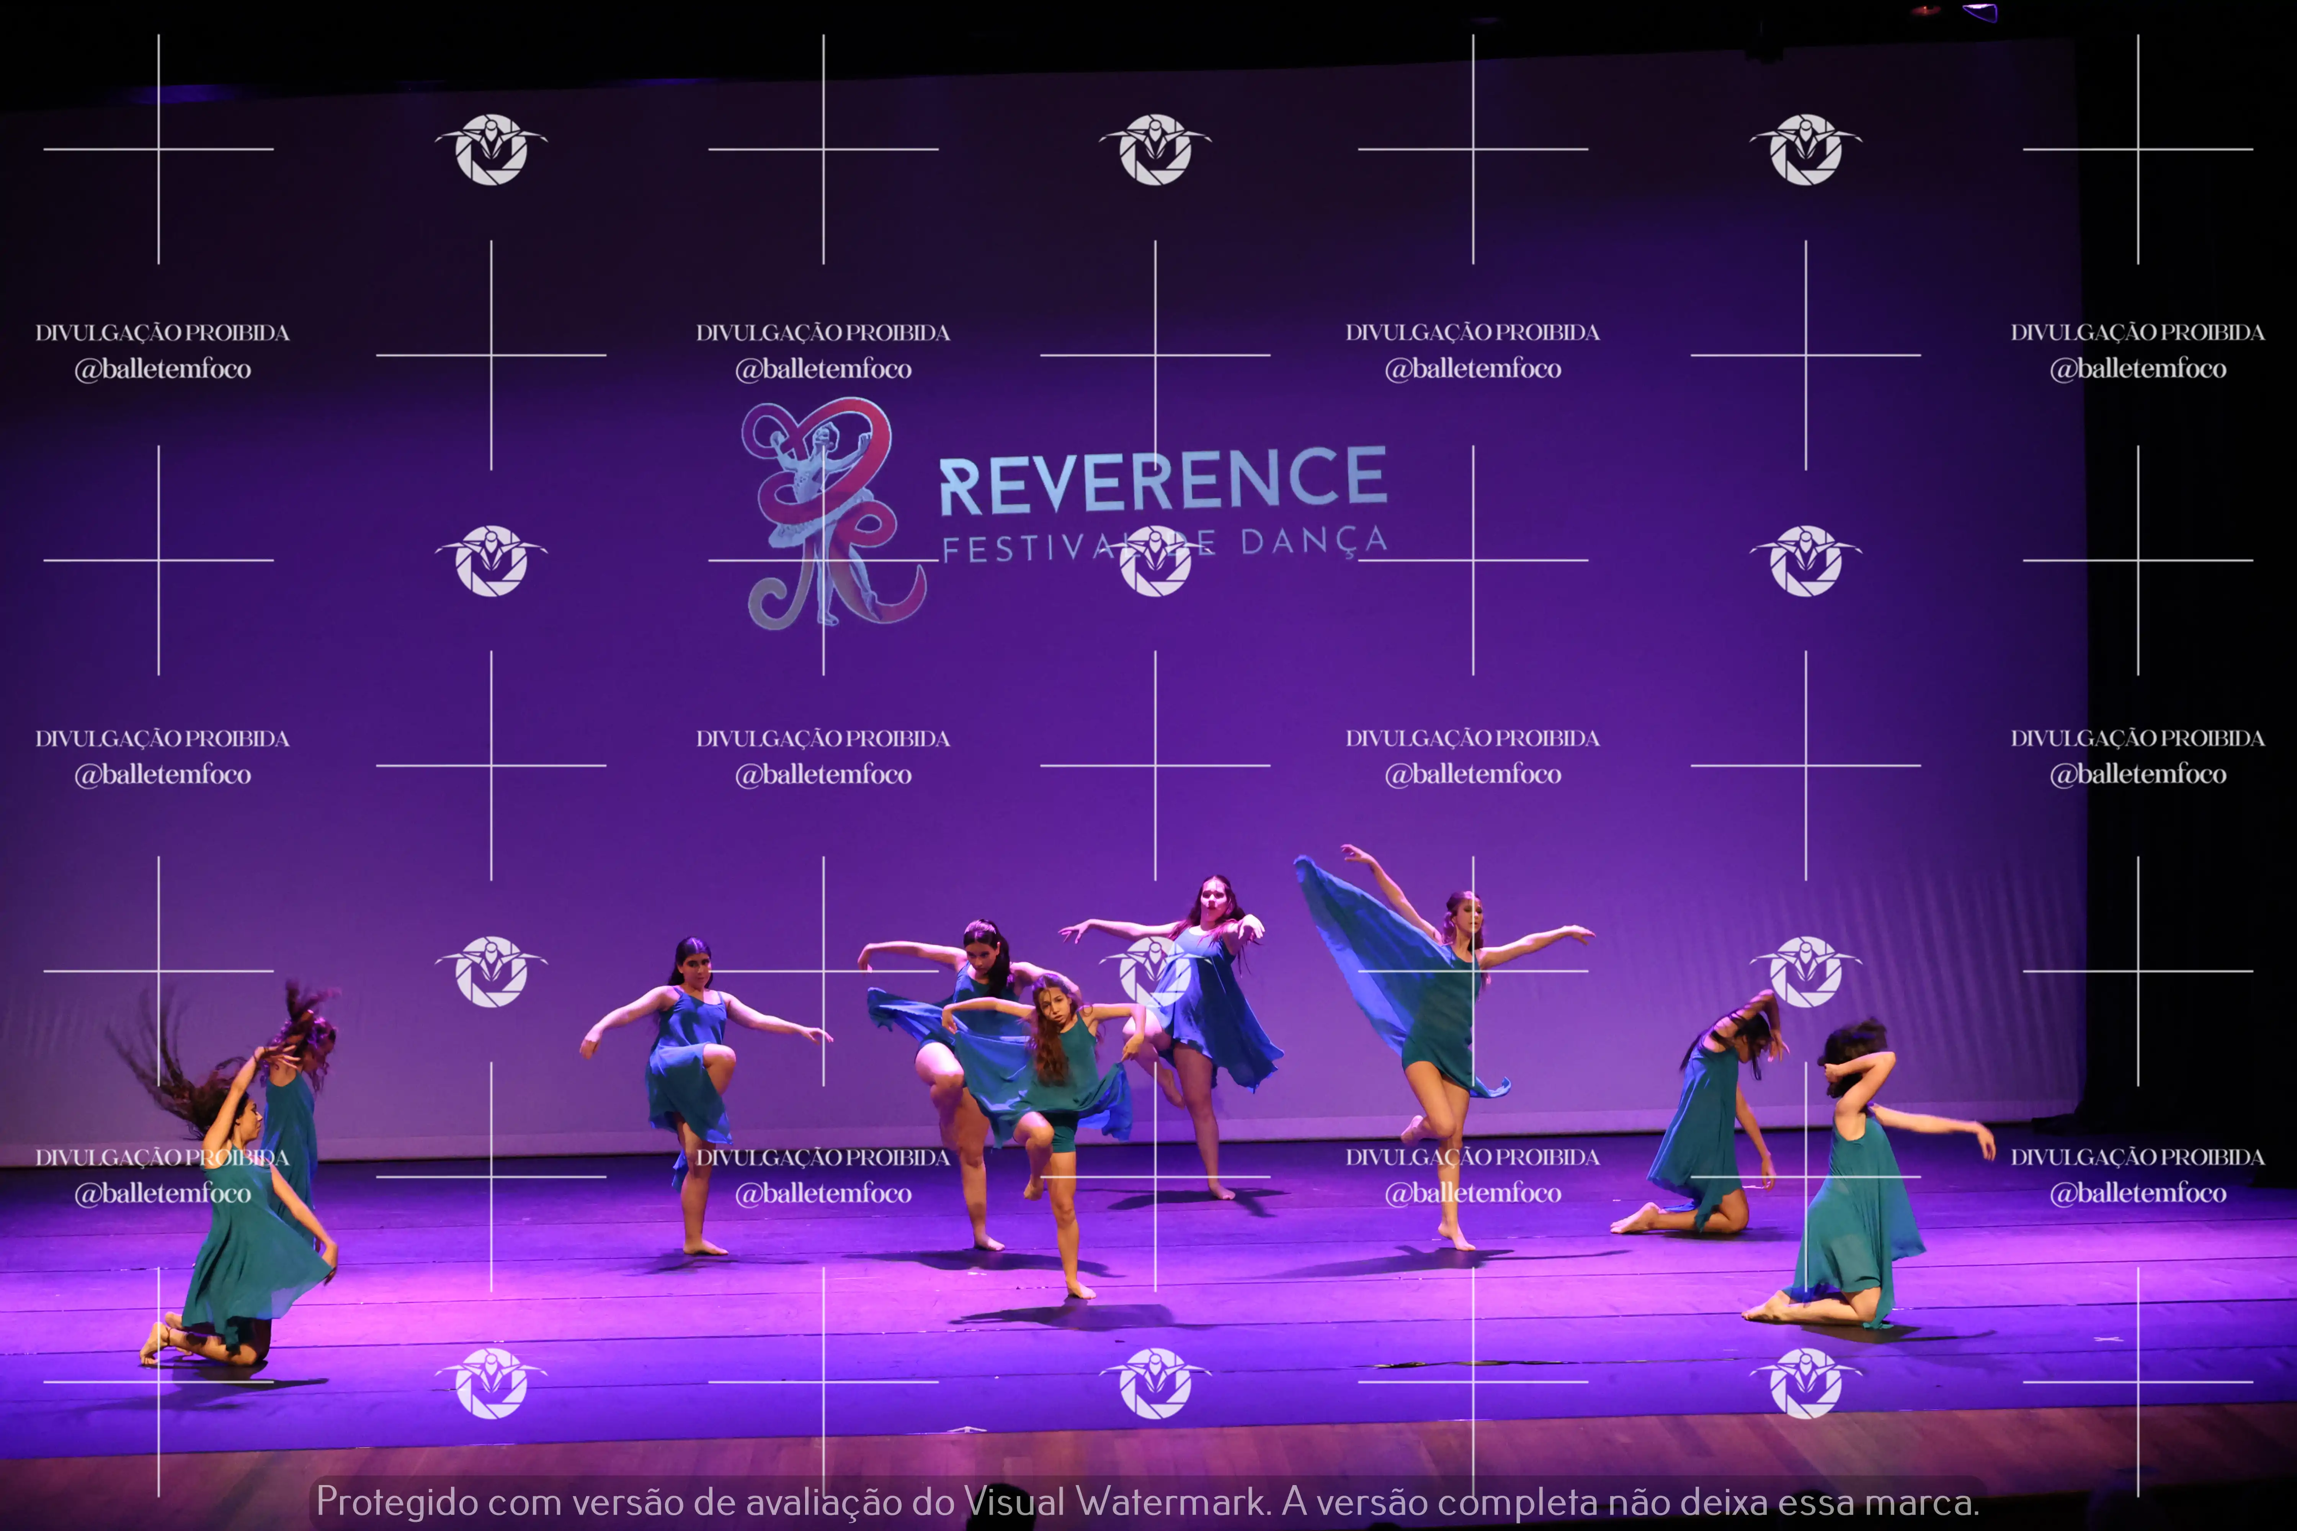Screen dimensions: 2297x1531
Task: Click the Visual Watermark notice at the bottom
Action: click(1147, 1502)
